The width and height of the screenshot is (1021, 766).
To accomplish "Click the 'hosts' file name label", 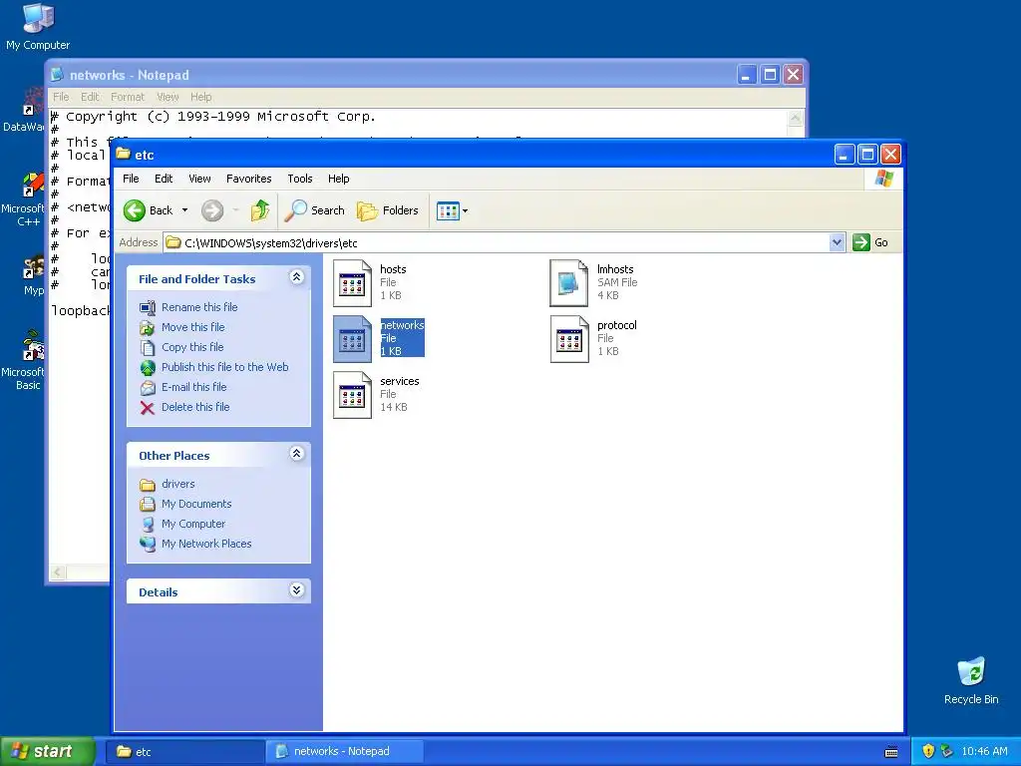I will [x=393, y=269].
